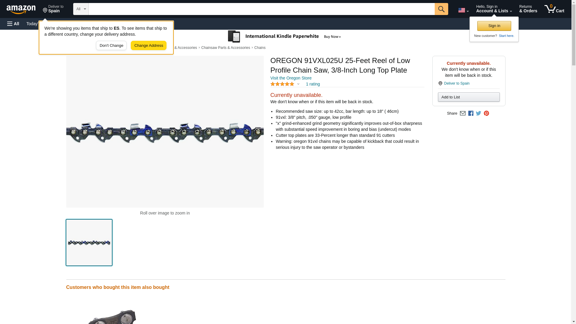This screenshot has width=576, height=324.
Task: Open the All hamburger menu
Action: [13, 24]
